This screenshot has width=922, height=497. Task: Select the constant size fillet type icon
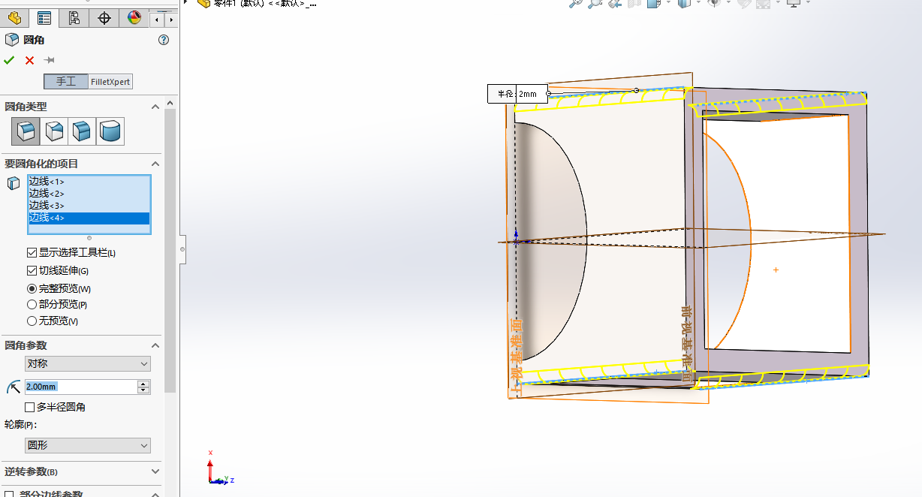[25, 131]
